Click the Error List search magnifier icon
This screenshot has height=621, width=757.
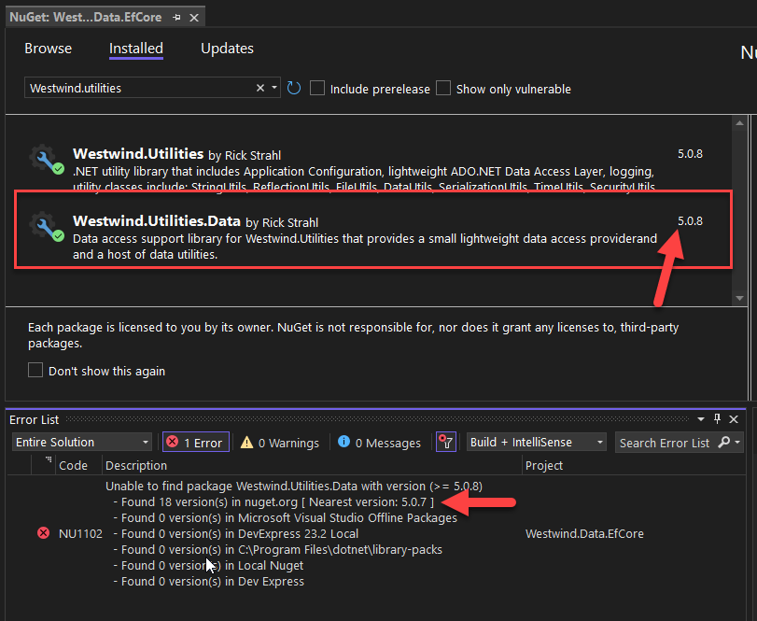723,443
